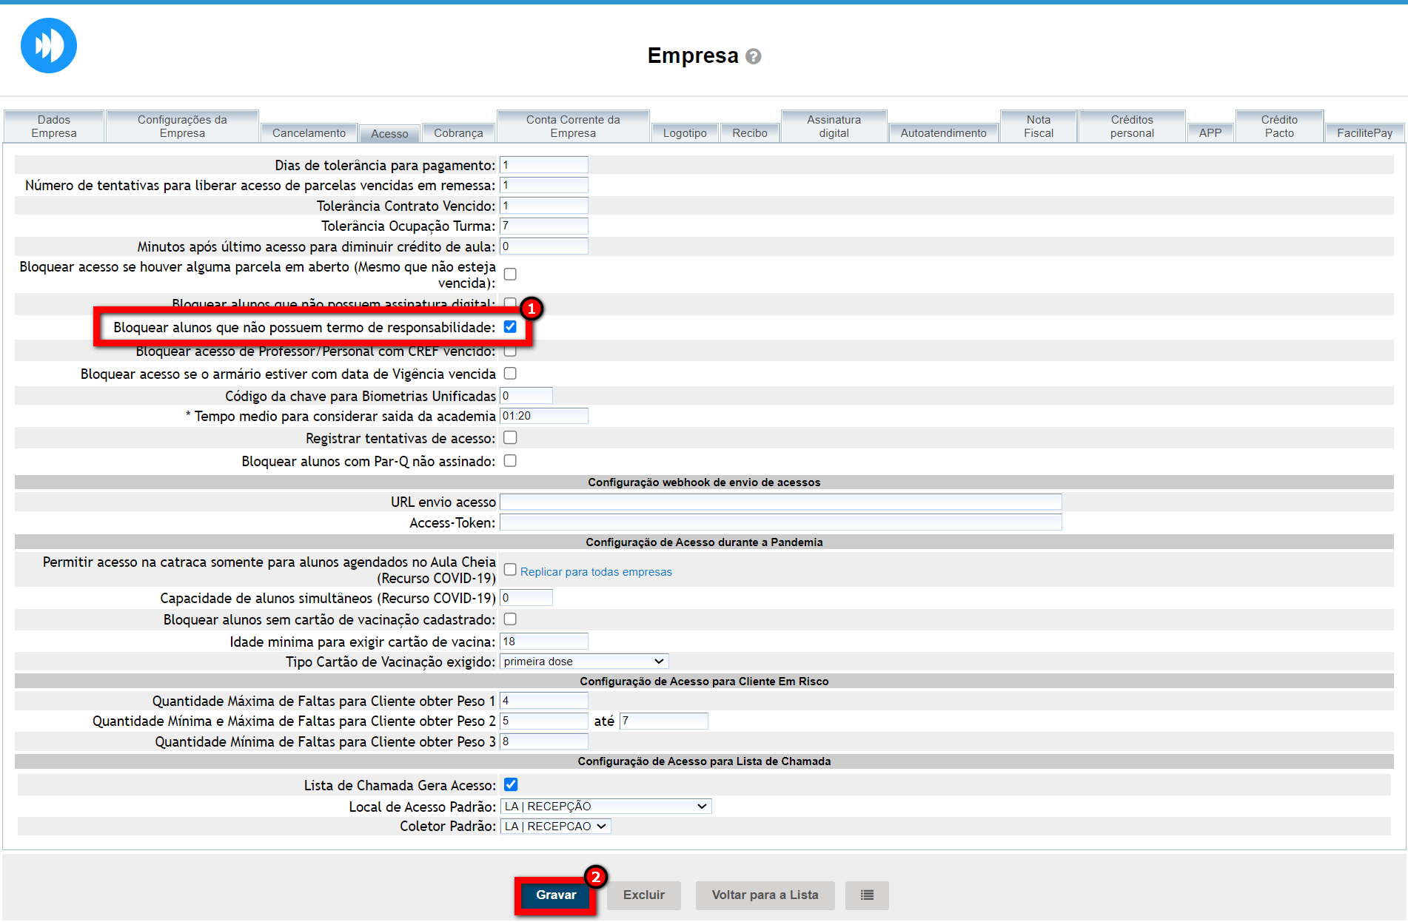Expand Local de Acesso Padrão dropdown
The width and height of the screenshot is (1408, 922).
coord(606,807)
